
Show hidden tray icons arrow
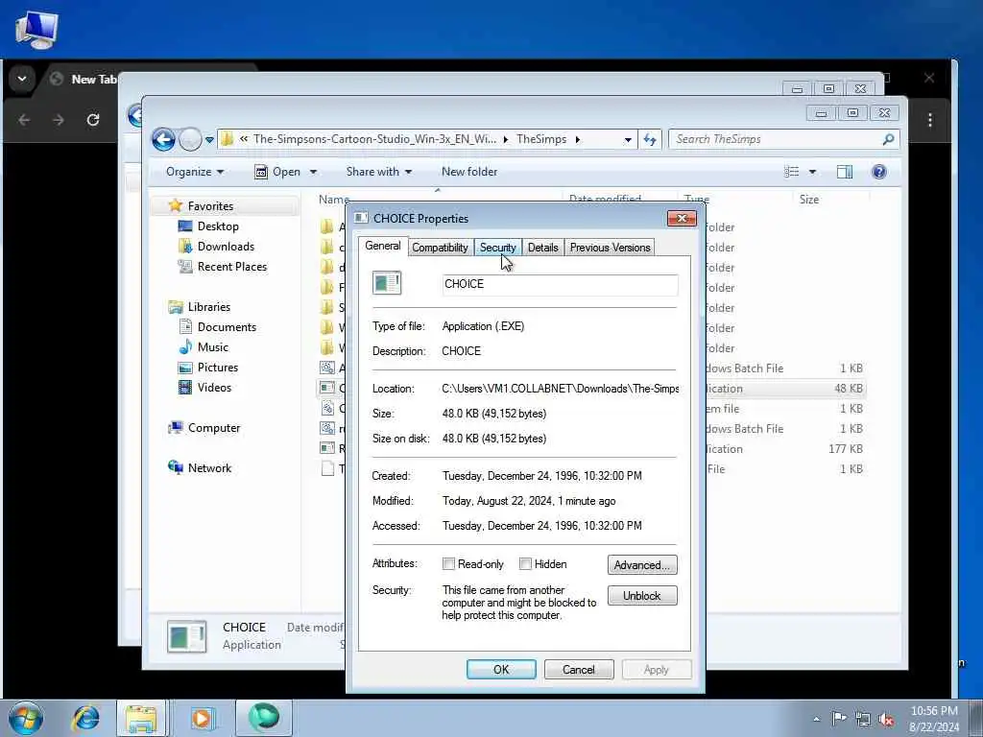pyautogui.click(x=816, y=719)
